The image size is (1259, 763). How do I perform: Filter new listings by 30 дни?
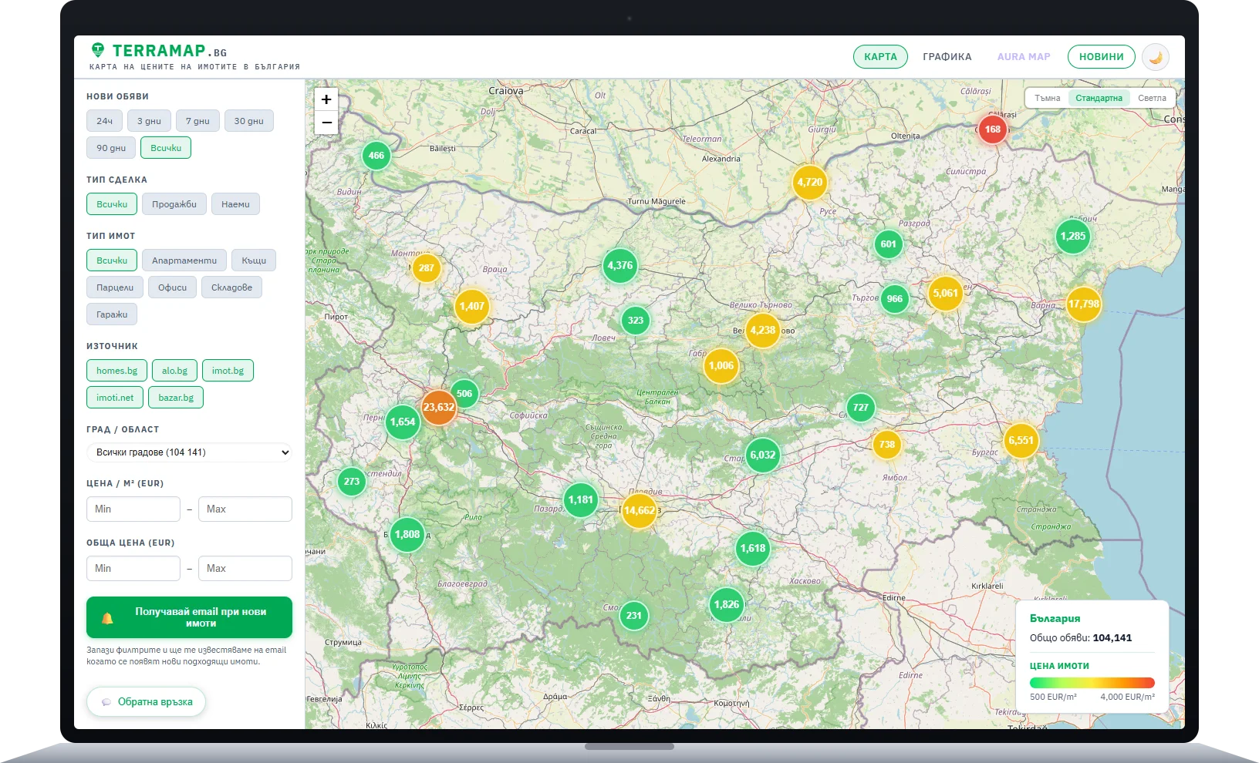click(x=248, y=121)
